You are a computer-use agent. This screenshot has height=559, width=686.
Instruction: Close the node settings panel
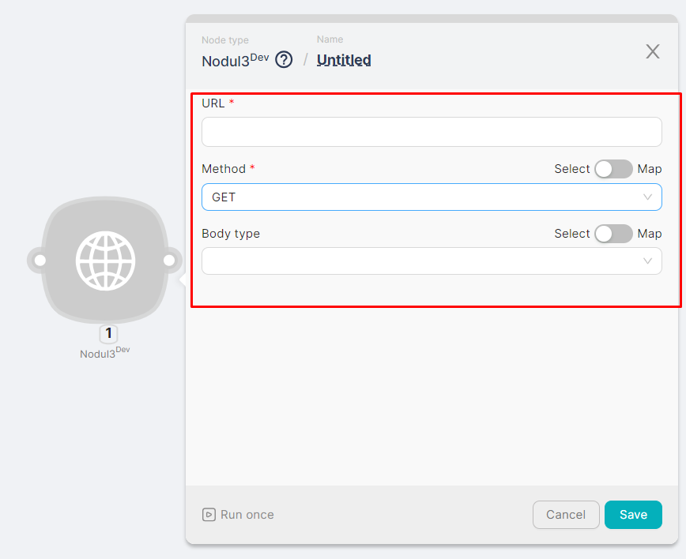point(652,52)
